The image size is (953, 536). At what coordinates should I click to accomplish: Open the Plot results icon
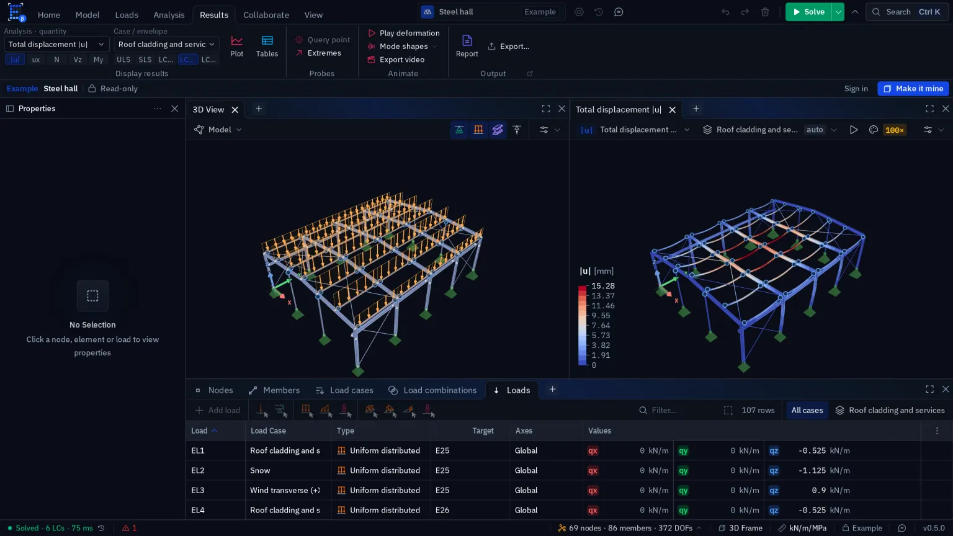pyautogui.click(x=236, y=47)
